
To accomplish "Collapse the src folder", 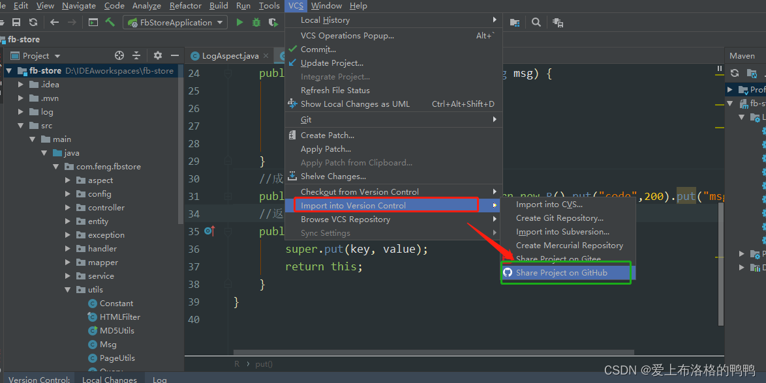I will (20, 126).
